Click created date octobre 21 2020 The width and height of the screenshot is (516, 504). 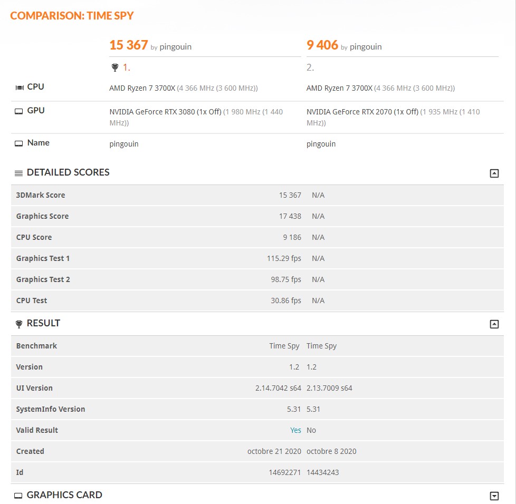click(274, 451)
